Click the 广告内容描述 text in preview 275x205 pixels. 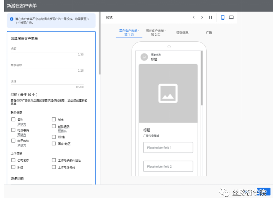(x=151, y=136)
